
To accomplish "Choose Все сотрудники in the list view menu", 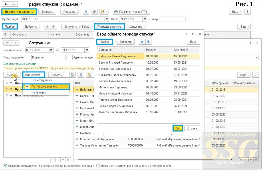I will coord(42,80).
